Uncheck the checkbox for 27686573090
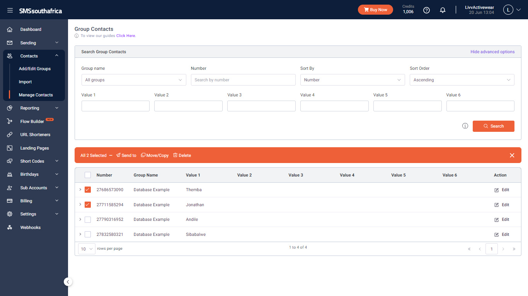The width and height of the screenshot is (528, 296). 88,190
